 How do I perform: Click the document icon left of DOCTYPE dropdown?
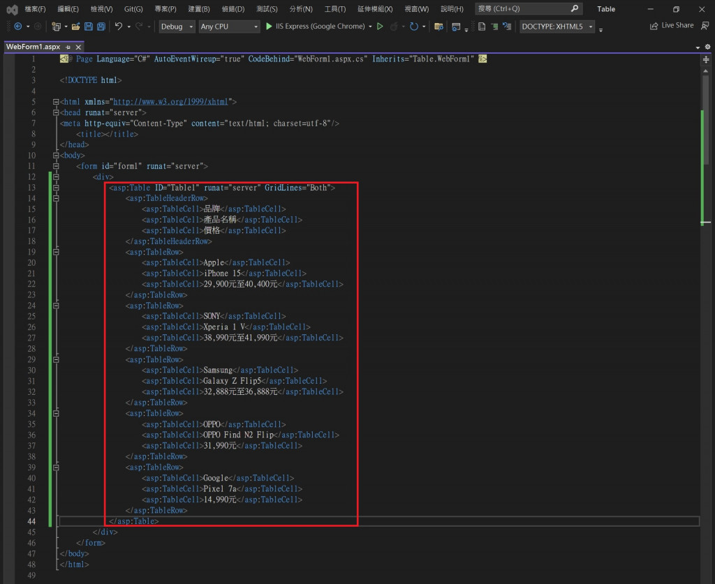coord(482,27)
